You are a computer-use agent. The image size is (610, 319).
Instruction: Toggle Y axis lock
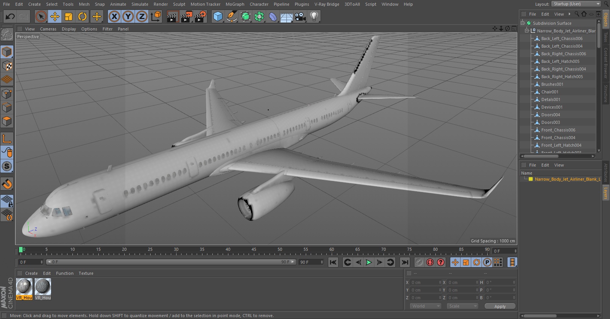128,16
